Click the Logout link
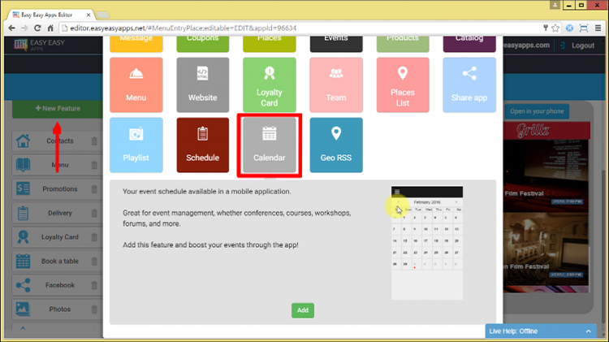 tap(582, 45)
